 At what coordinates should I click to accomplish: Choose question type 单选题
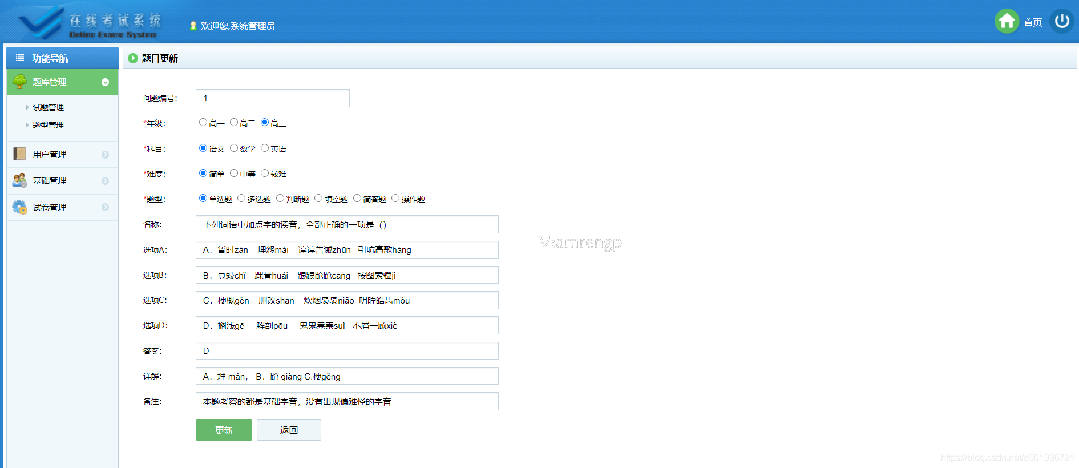pos(203,198)
